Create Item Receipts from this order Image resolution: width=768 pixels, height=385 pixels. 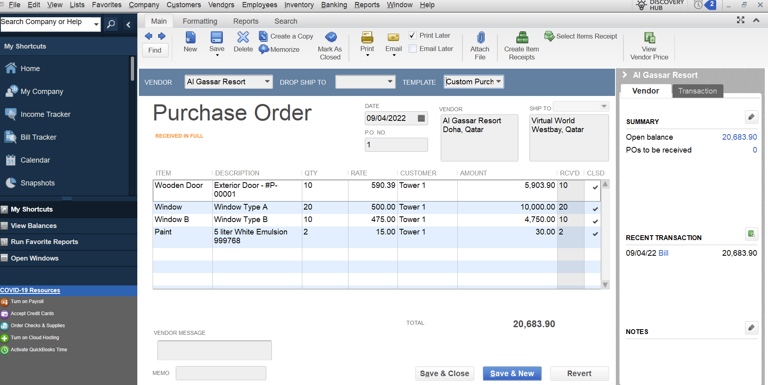(x=522, y=46)
